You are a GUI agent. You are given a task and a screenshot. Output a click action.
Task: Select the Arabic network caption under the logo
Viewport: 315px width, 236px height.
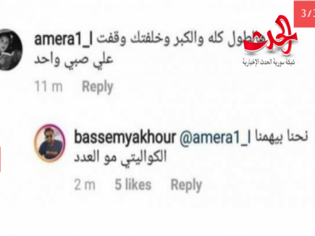[268, 62]
